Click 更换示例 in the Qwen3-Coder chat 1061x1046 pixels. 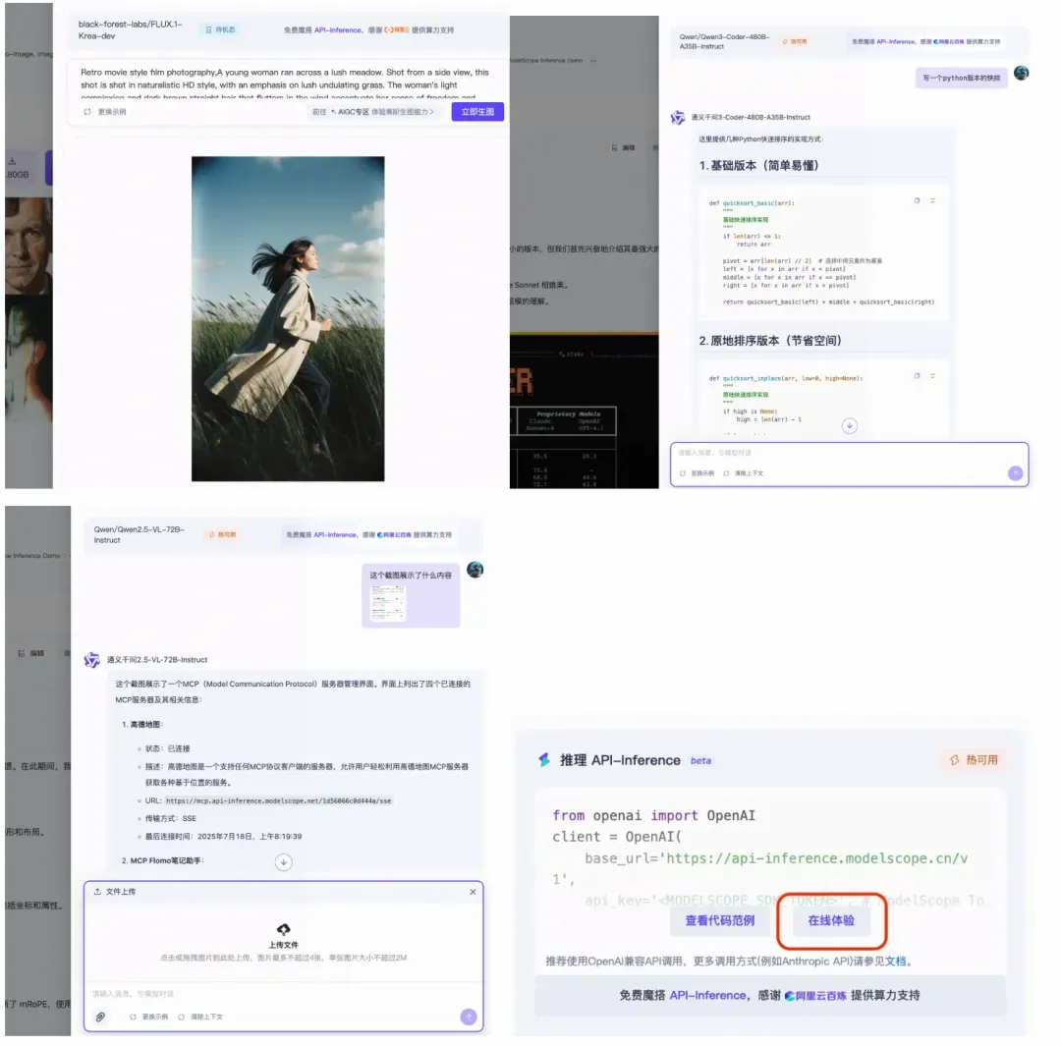[x=698, y=473]
